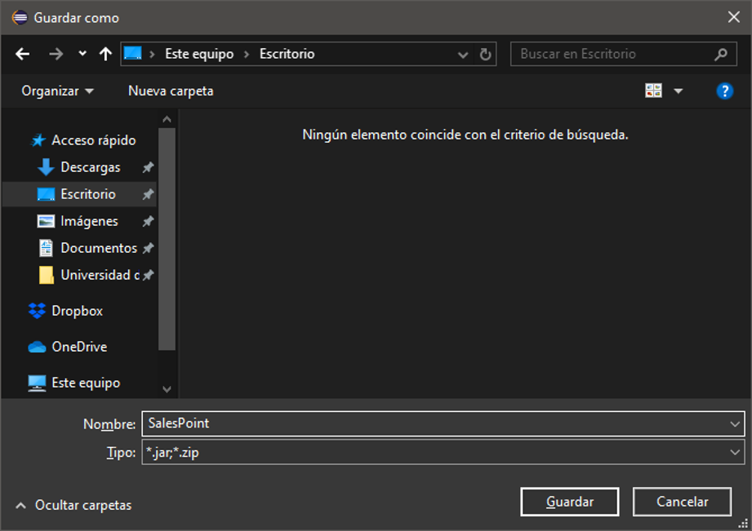Close the Guardar como dialog

click(734, 17)
